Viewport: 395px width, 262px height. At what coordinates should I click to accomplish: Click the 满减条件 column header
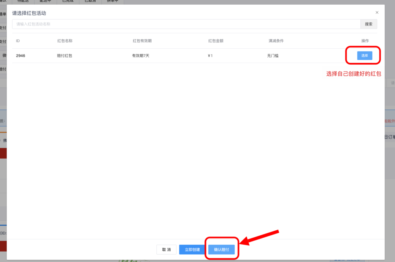pyautogui.click(x=276, y=41)
